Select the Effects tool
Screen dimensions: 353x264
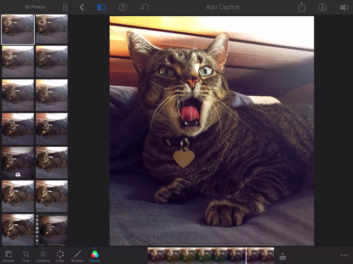point(95,257)
